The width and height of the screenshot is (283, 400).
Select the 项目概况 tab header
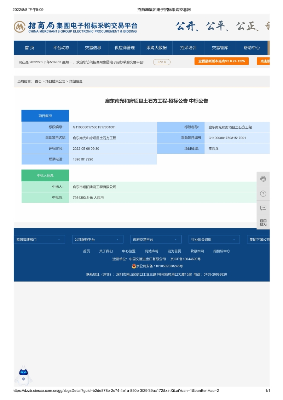45,116
